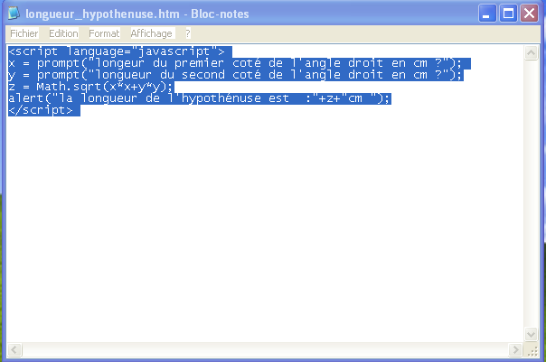Close the longueur_hypothenuse.htm window
The height and width of the screenshot is (362, 546).
529,14
